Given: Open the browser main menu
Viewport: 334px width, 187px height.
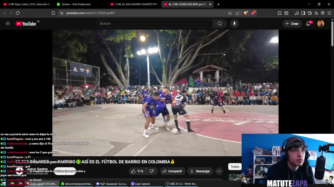Looking at the screenshot, I should coord(329,13).
